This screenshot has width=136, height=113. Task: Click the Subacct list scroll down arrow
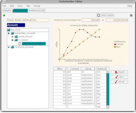(108, 107)
